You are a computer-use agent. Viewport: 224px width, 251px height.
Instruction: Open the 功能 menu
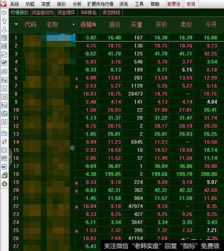(30, 4)
